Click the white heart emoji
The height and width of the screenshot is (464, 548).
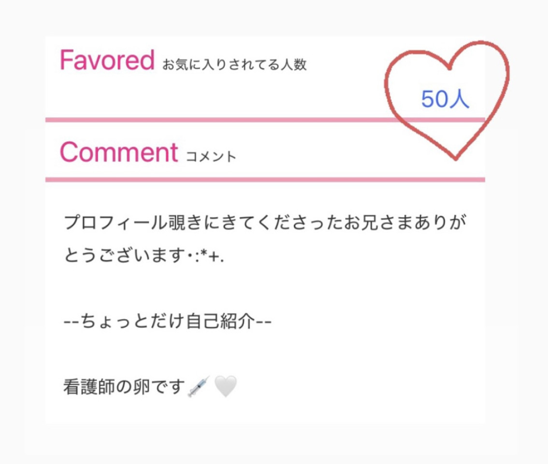(225, 387)
